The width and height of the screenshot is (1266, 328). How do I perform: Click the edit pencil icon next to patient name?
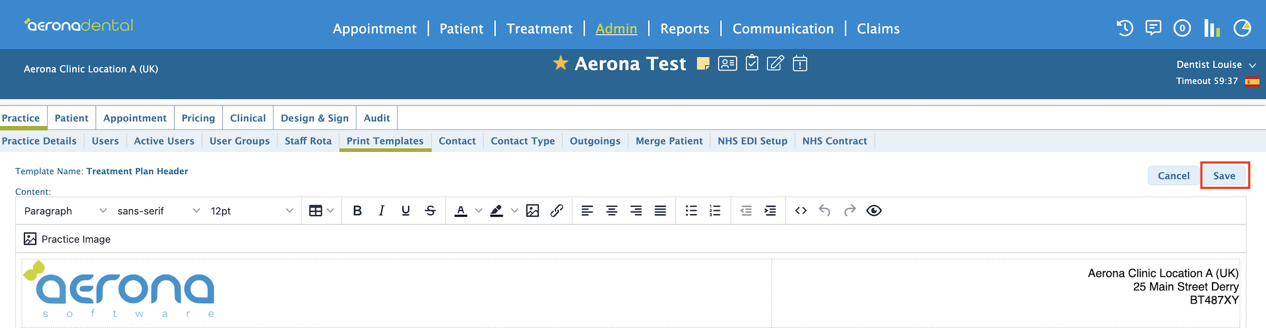[775, 63]
